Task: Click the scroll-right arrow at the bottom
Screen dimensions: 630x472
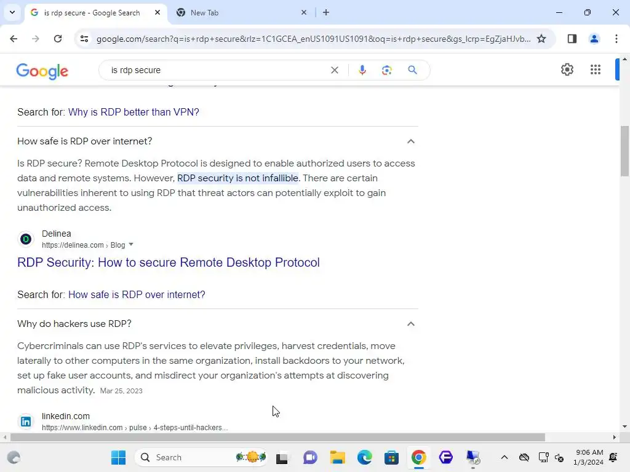Action: (x=615, y=437)
